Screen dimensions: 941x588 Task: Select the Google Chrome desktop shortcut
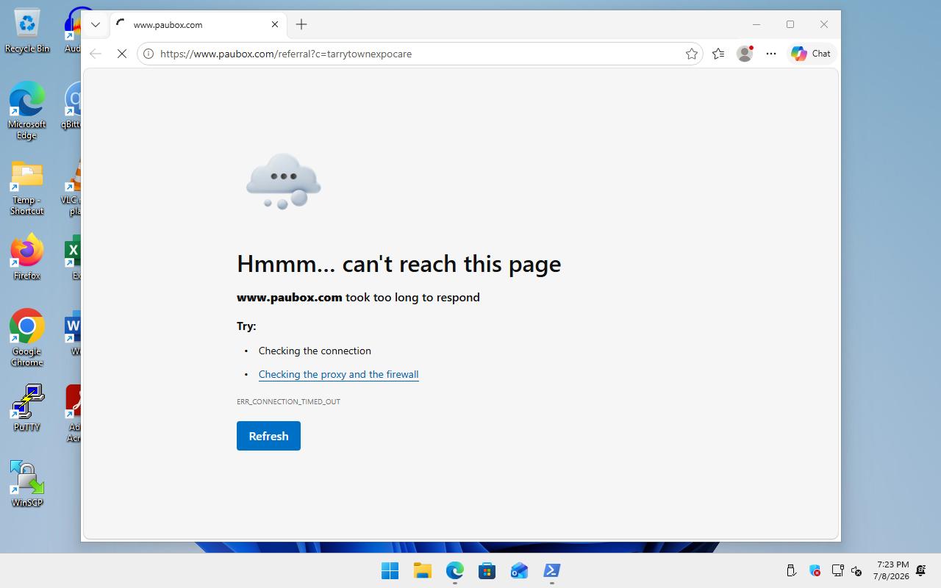coord(27,337)
